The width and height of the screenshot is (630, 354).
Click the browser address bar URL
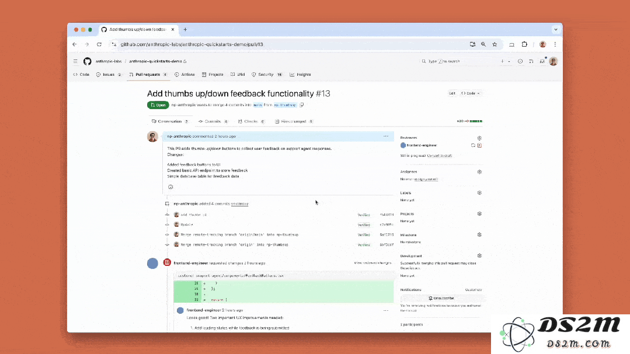click(192, 44)
